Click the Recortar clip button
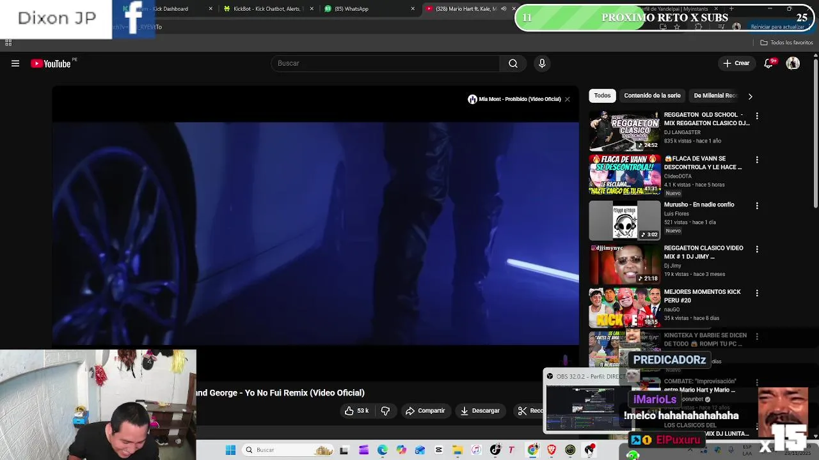819x460 pixels. coord(530,411)
